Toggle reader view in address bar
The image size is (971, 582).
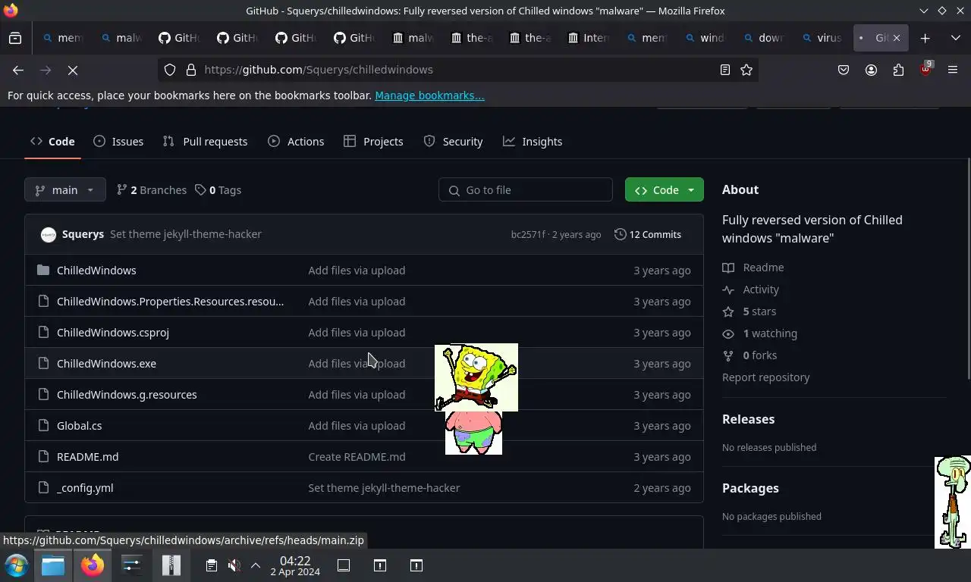pyautogui.click(x=725, y=70)
